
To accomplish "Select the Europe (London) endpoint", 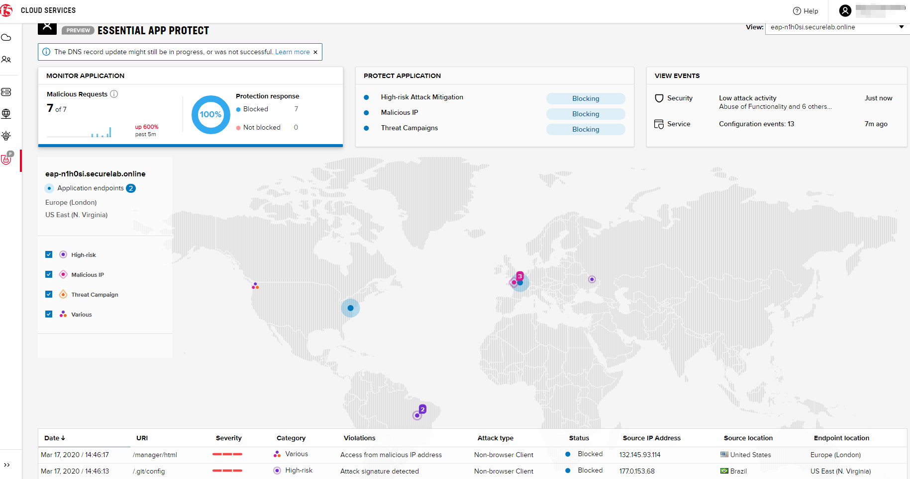I will (71, 202).
